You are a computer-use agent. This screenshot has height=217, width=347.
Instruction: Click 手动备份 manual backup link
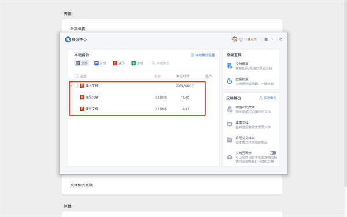point(268,98)
